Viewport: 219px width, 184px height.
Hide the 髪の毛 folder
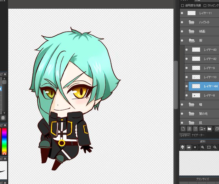point(182,114)
